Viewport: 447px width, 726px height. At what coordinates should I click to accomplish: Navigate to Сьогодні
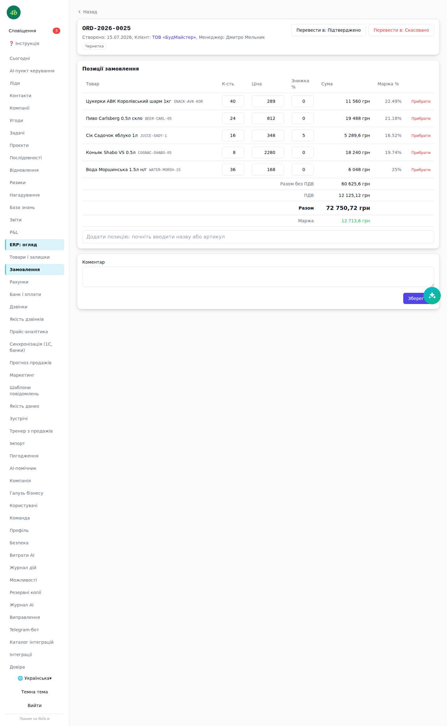(34, 58)
